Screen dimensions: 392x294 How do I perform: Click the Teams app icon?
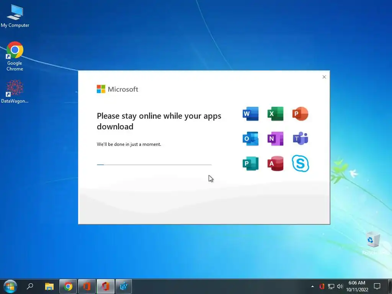point(300,139)
